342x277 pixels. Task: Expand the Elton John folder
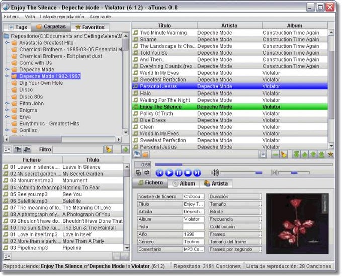[7, 103]
